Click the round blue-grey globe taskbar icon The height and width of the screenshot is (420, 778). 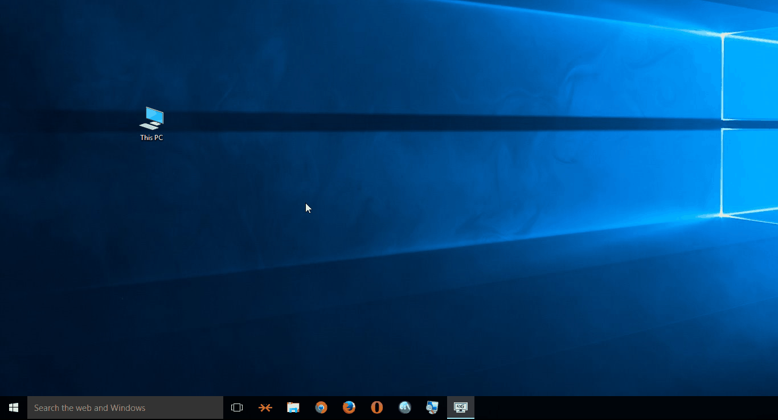405,407
